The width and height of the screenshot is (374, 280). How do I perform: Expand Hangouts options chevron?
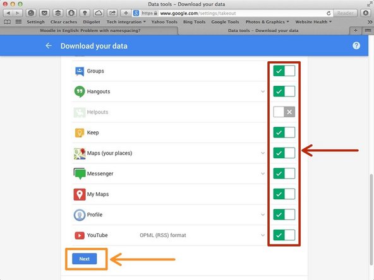[263, 91]
